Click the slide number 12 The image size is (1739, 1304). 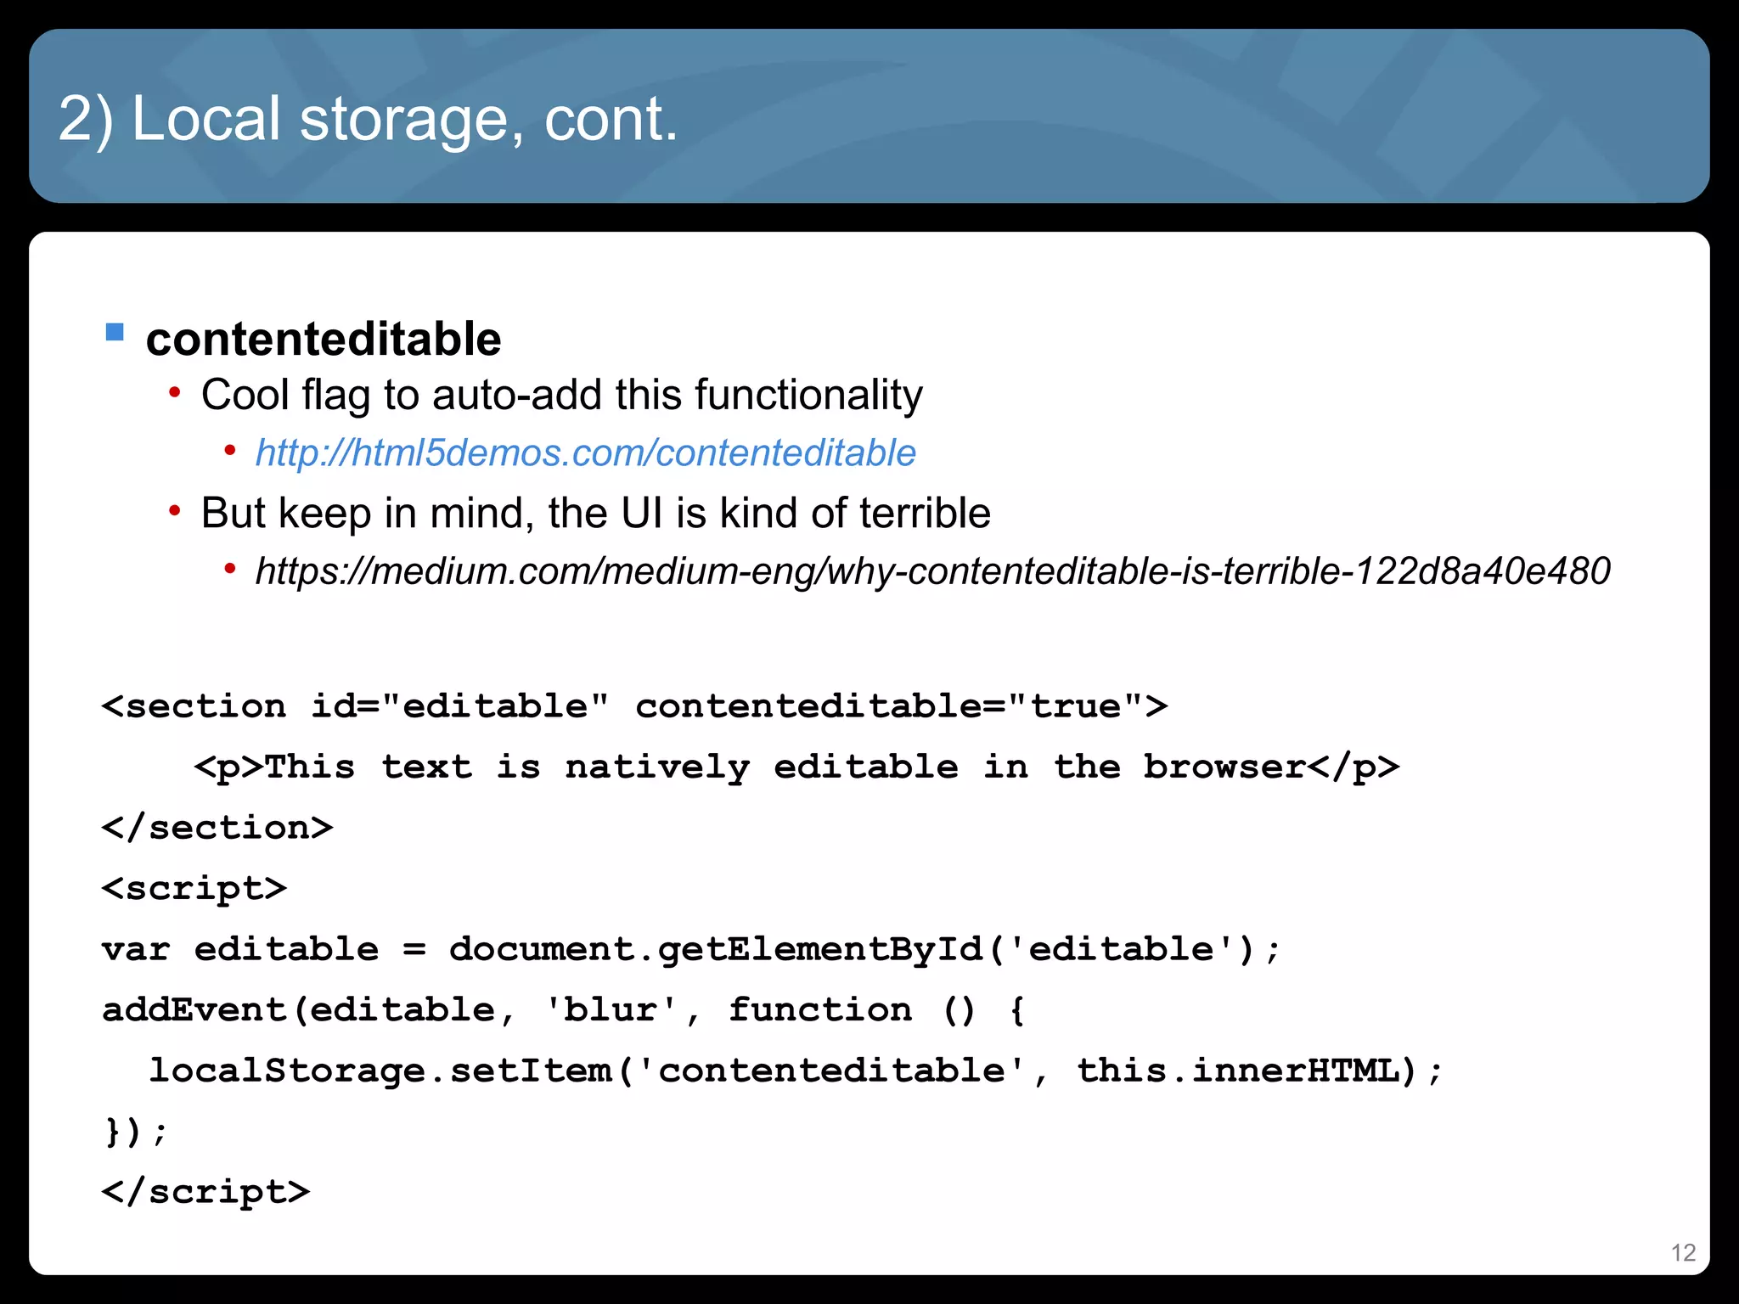1682,1252
